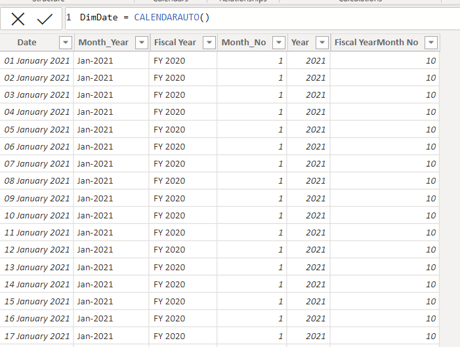The image size is (460, 347).
Task: Select cell '06 January 2021'
Action: pos(37,146)
